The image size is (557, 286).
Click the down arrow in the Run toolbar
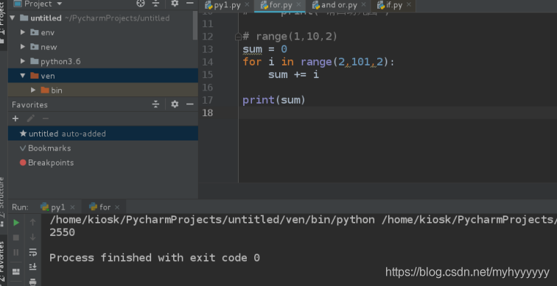coord(32,237)
